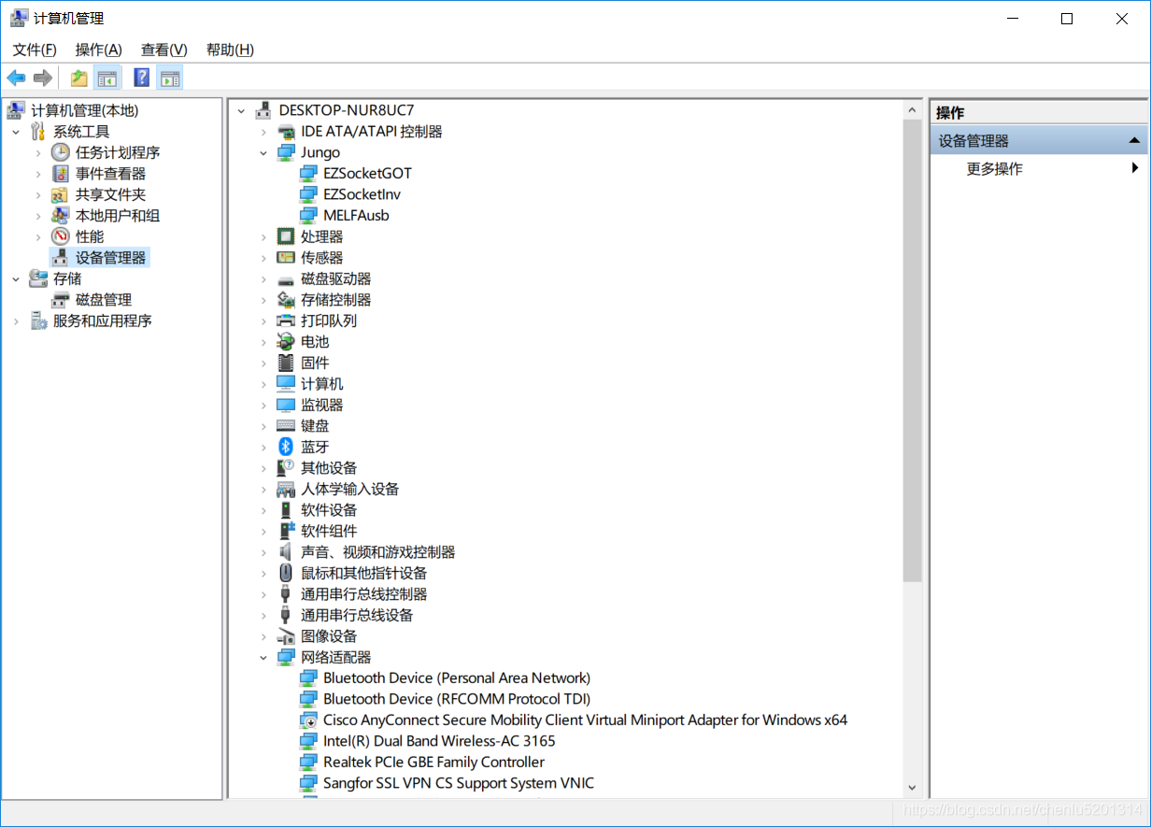Image resolution: width=1151 pixels, height=827 pixels.
Task: Select 设备管理器 in left tree
Action: [111, 258]
